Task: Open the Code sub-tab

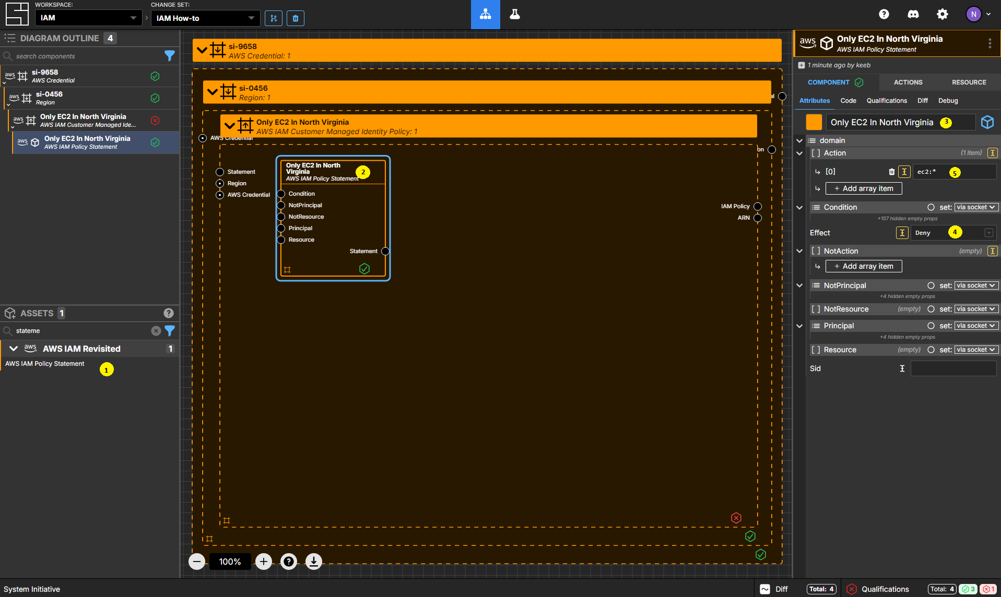Action: [x=848, y=101]
